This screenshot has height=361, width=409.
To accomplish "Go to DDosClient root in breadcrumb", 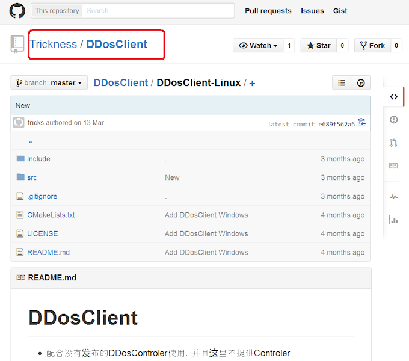I will [x=121, y=82].
